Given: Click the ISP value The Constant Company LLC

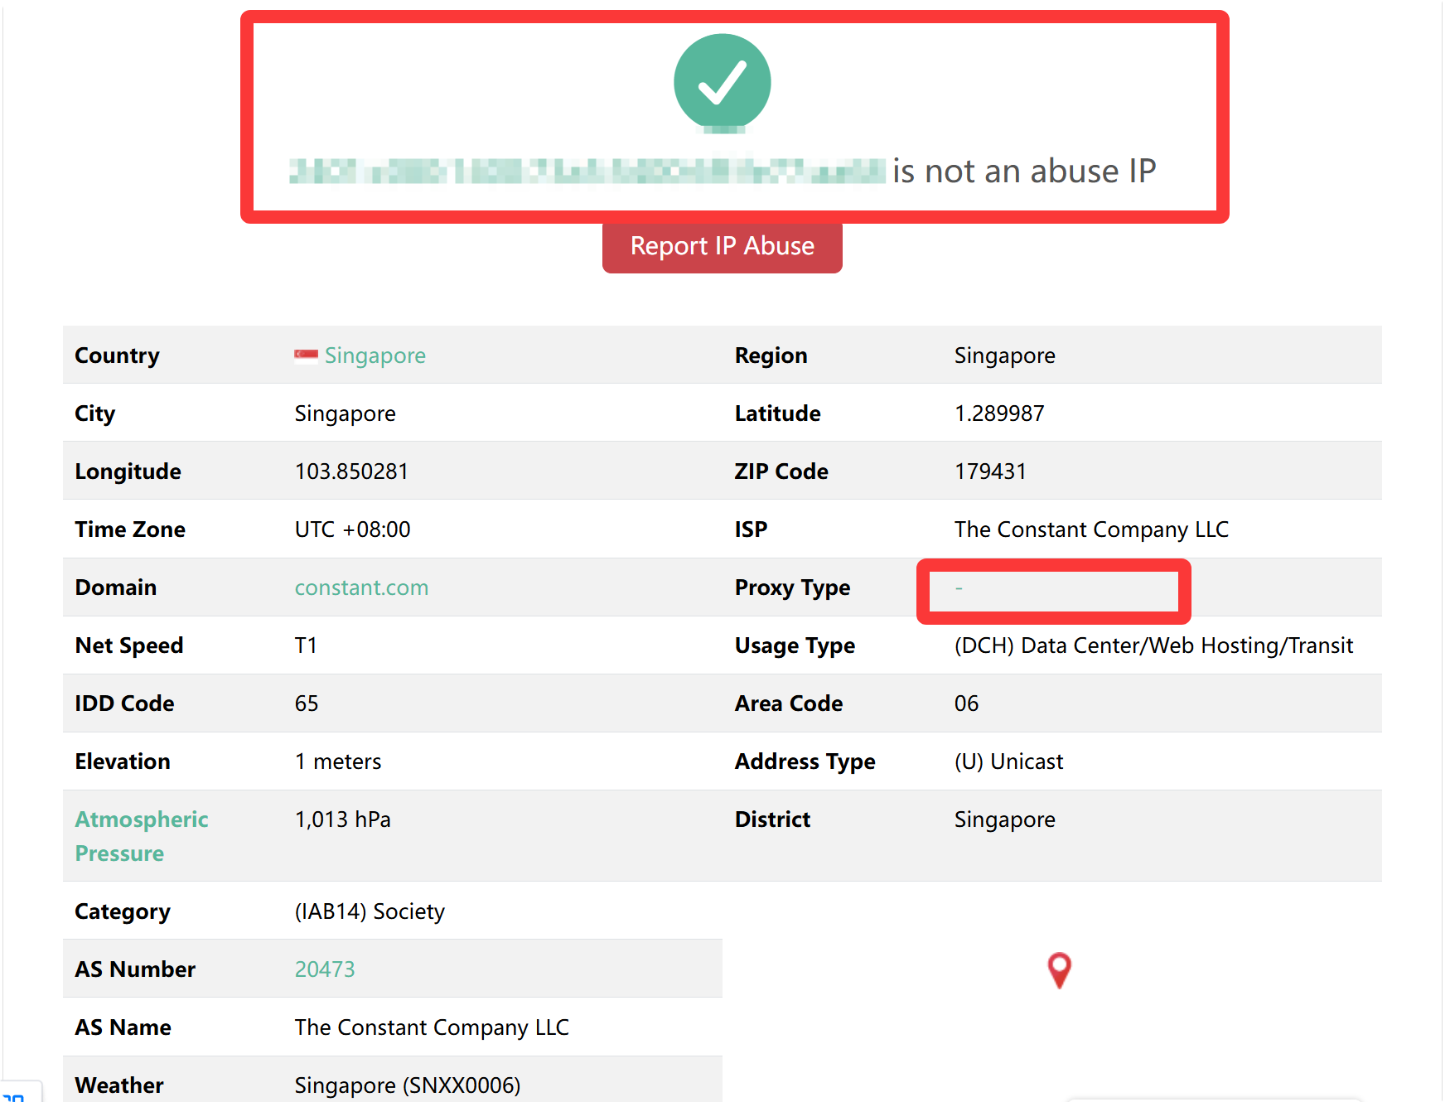Looking at the screenshot, I should pyautogui.click(x=1091, y=529).
